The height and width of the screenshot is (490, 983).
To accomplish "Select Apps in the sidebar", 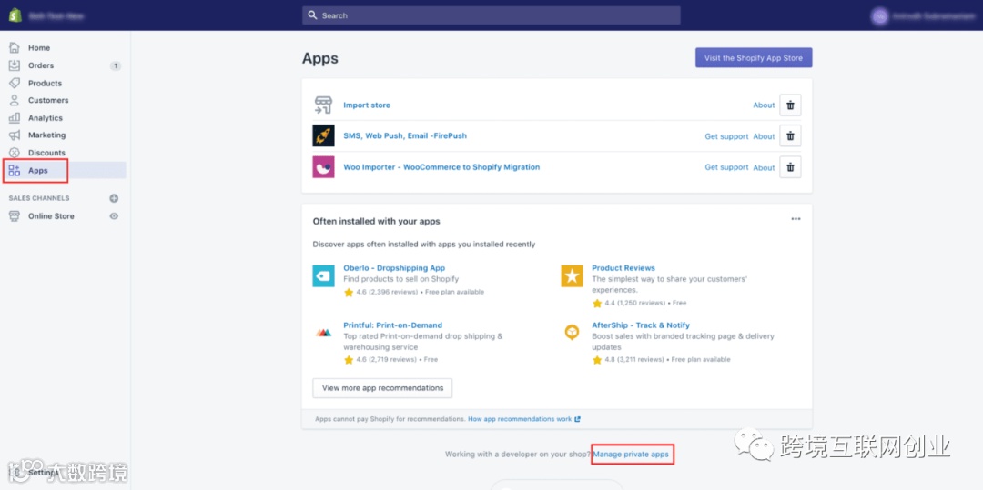I will pos(37,170).
